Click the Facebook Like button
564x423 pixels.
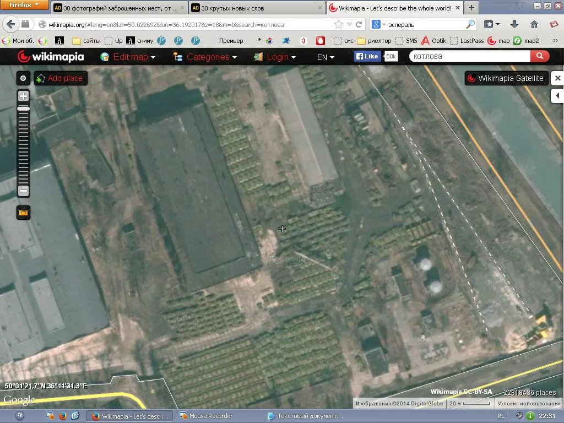click(367, 56)
